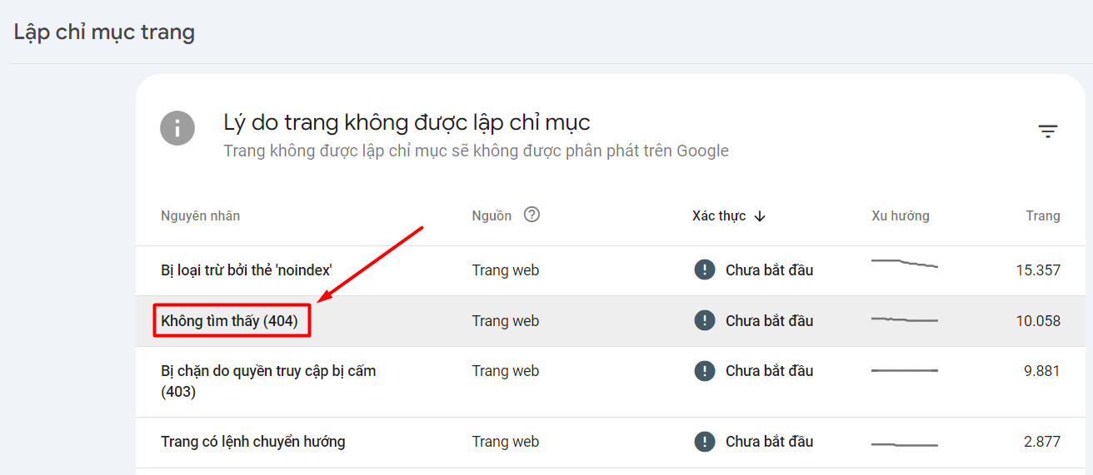Click the Nguyên nhân column header
The height and width of the screenshot is (475, 1093).
200,215
